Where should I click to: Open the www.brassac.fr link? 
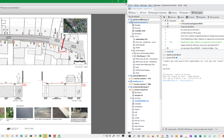(186, 80)
